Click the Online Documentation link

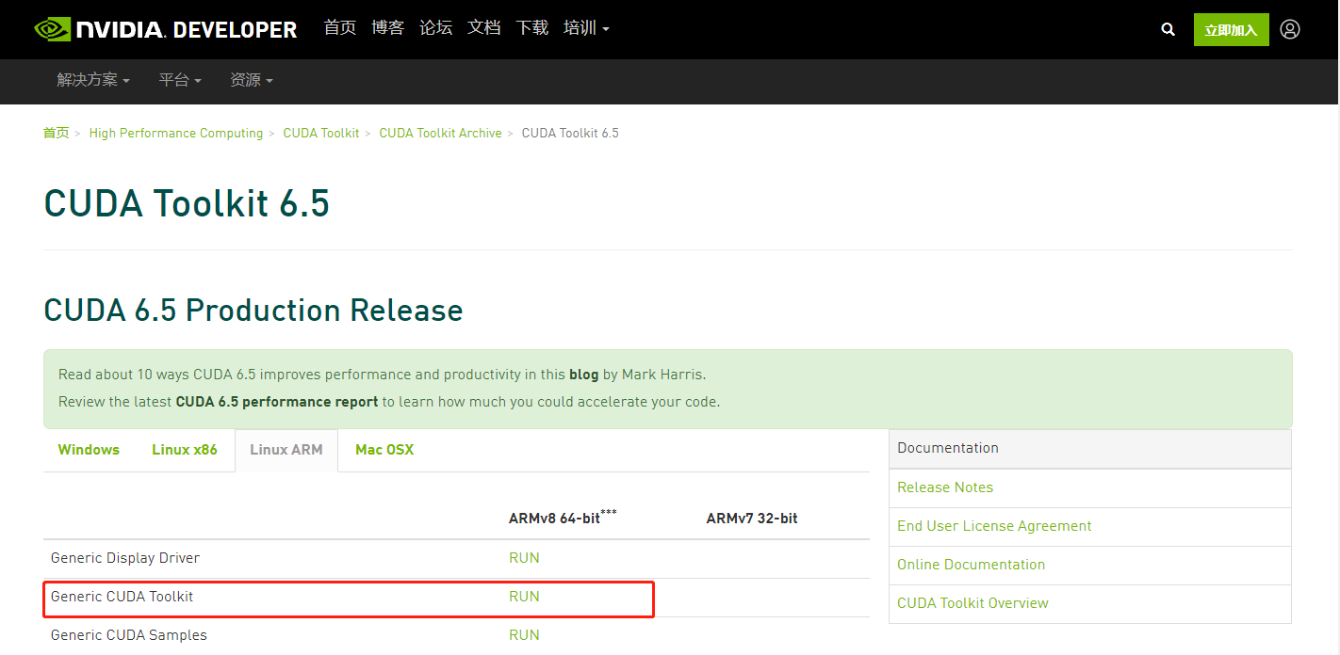[971, 565]
